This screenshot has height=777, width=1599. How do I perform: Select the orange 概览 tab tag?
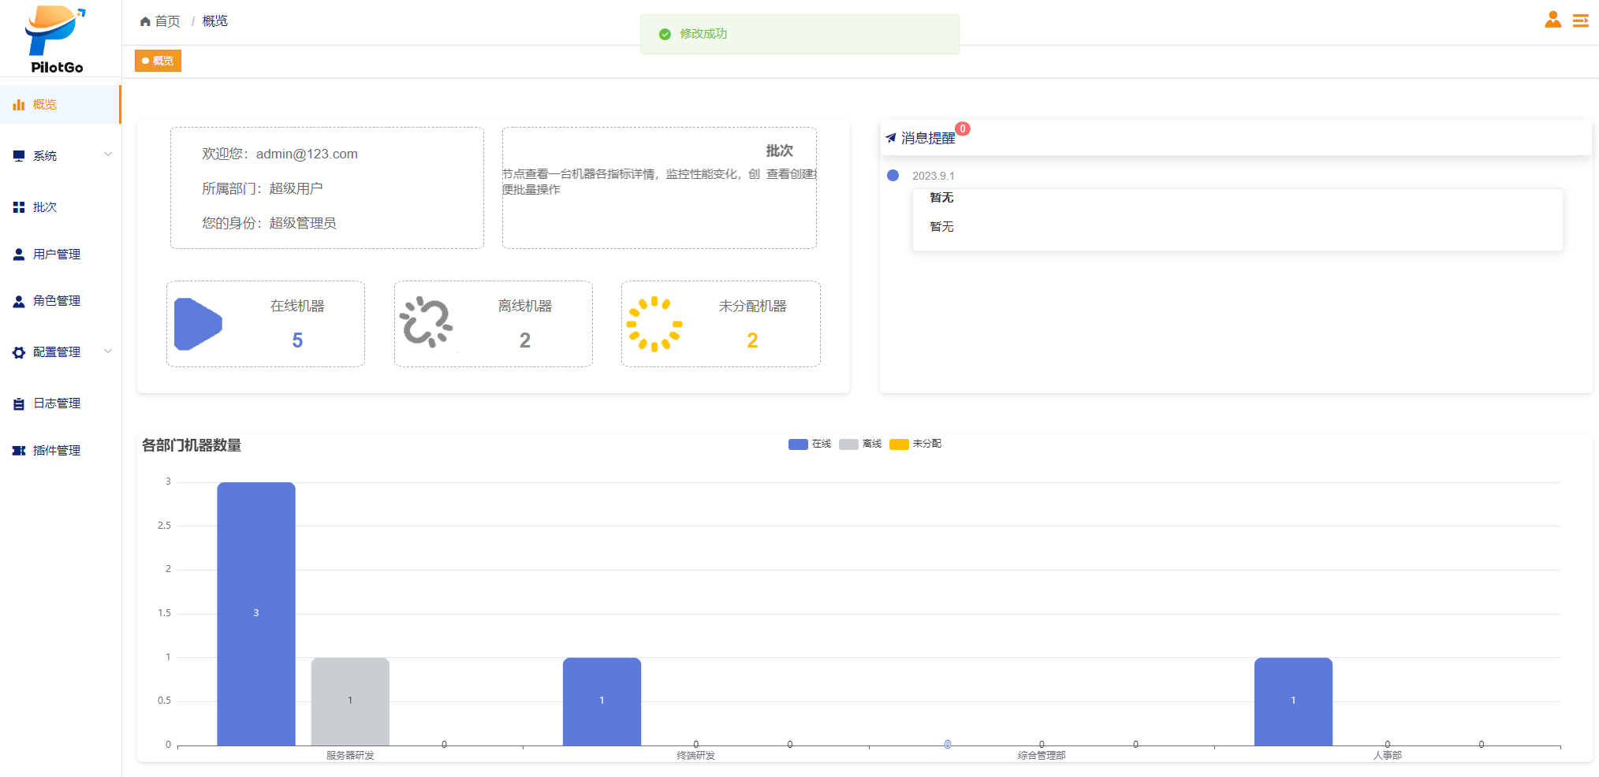pos(158,61)
